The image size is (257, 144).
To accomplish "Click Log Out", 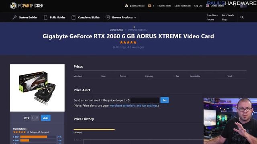I will click(198, 6).
